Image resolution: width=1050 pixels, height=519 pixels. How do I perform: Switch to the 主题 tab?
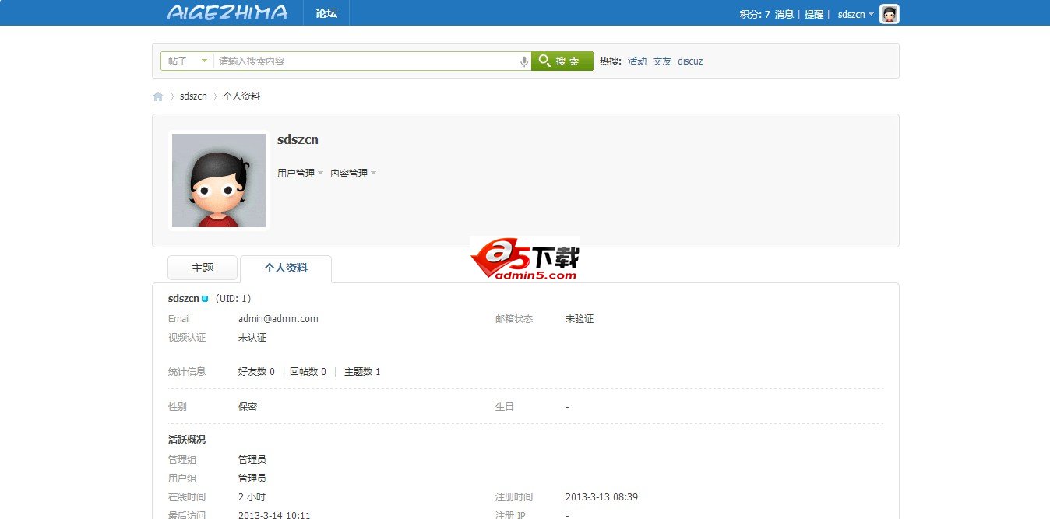click(x=203, y=268)
